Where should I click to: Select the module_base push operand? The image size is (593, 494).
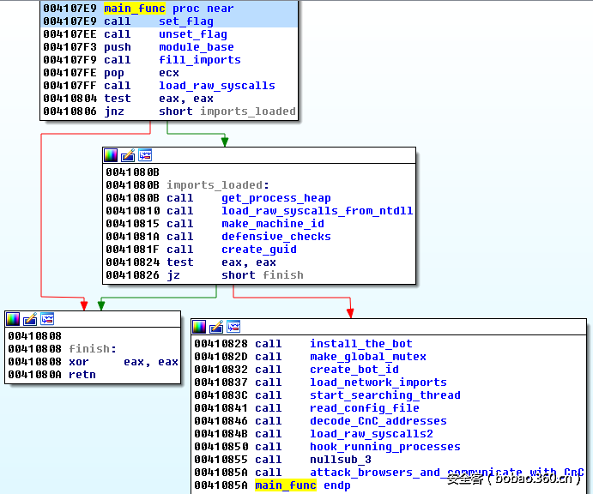click(x=196, y=47)
